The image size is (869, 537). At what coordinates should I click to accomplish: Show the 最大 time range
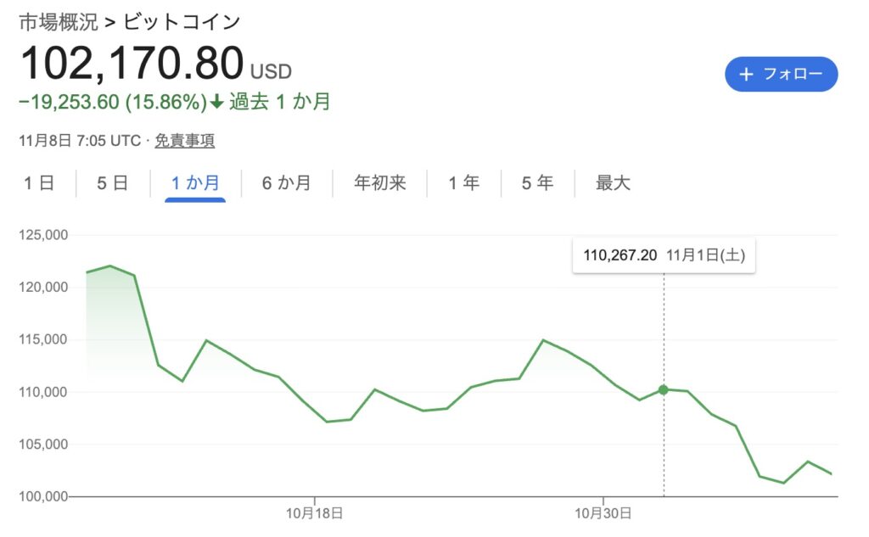[x=613, y=182]
